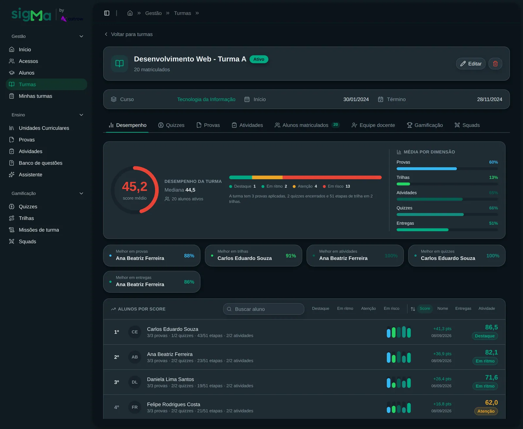Click the Provas 60% progress bar
This screenshot has width=523, height=429.
[x=447, y=169]
